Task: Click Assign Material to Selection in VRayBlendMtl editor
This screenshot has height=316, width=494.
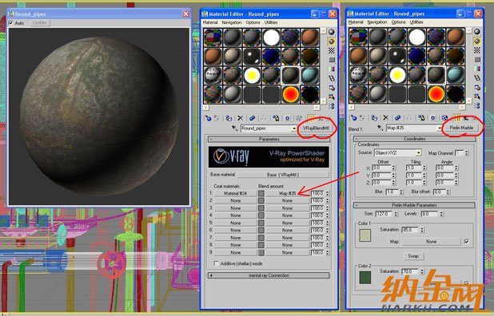Action: (x=229, y=118)
